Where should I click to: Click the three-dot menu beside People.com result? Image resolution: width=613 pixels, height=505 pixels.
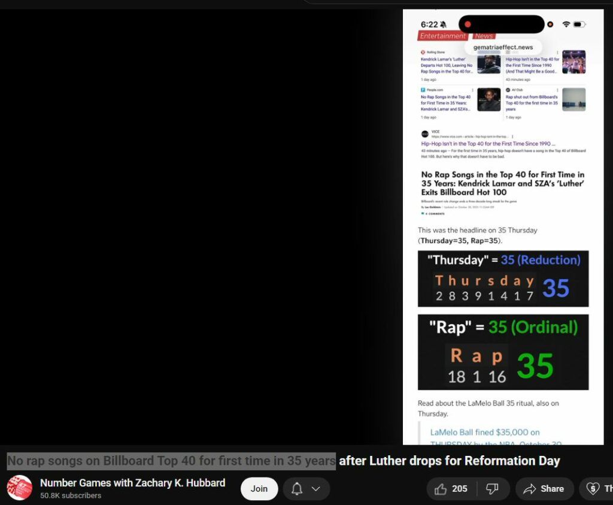tap(473, 90)
